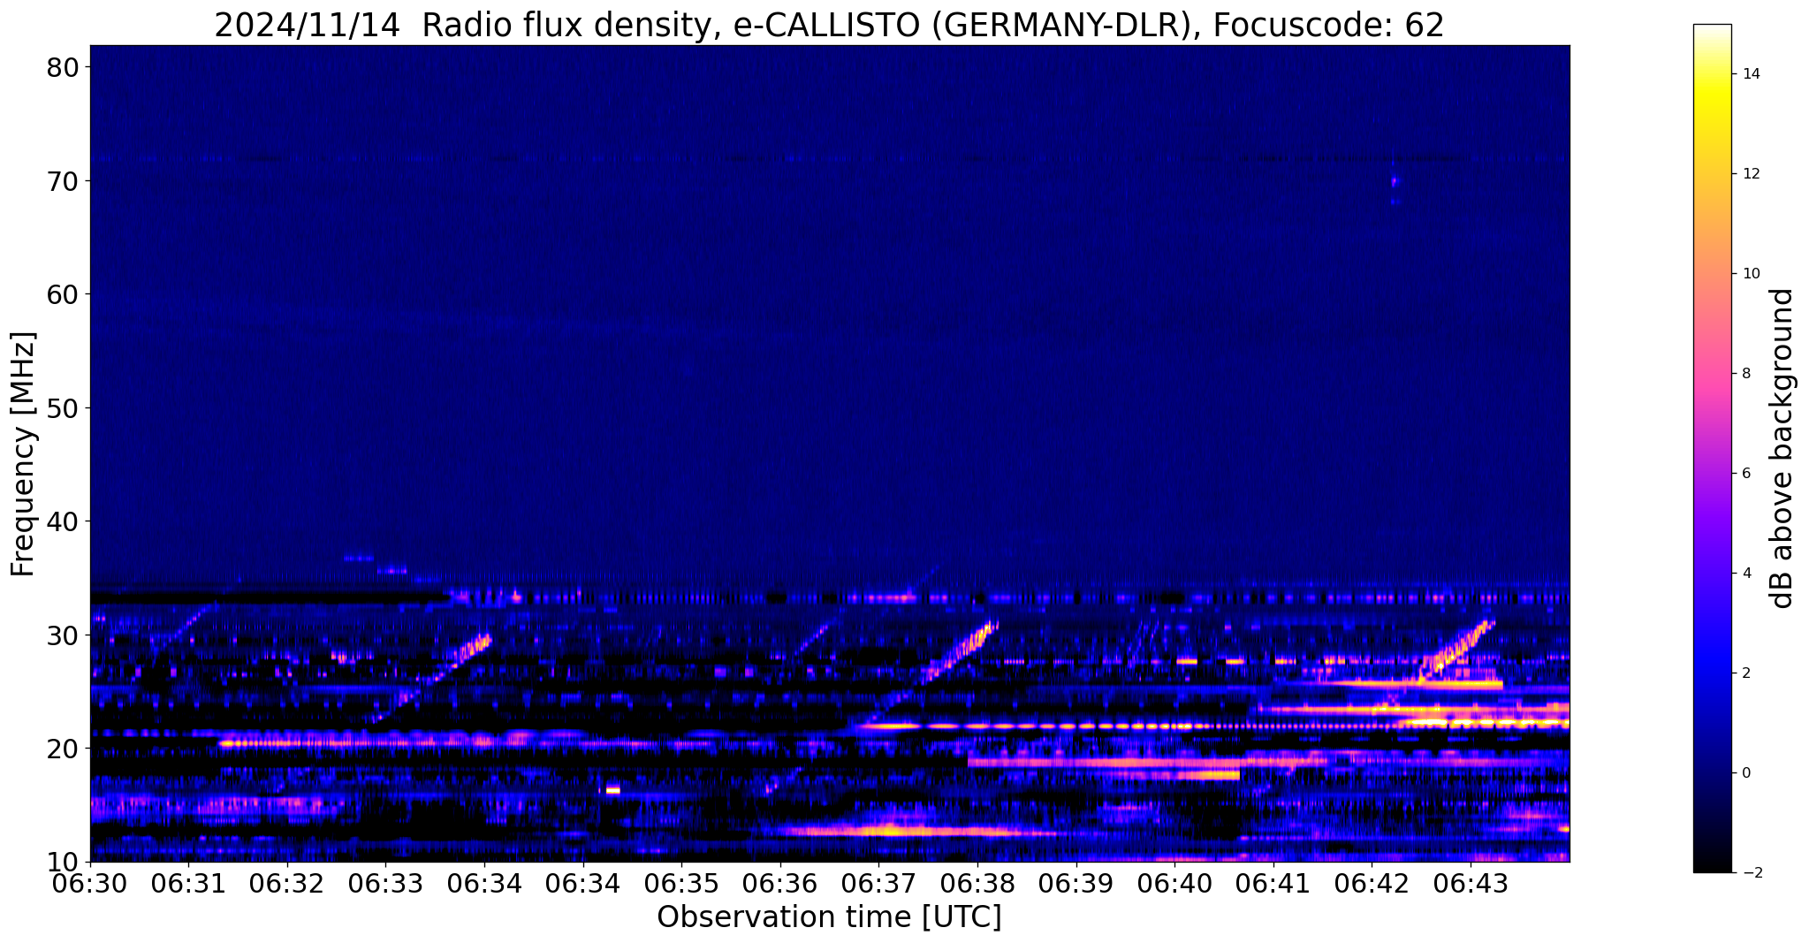Click the 06:38 time tick label
This screenshot has width=1809, height=943.
pyautogui.click(x=977, y=882)
